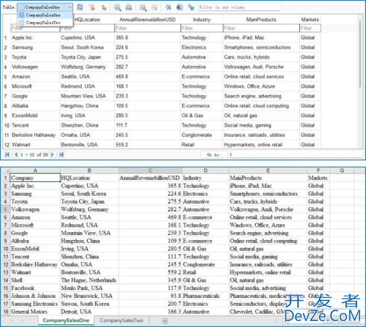Select spreadsheet column E header

[268, 171]
